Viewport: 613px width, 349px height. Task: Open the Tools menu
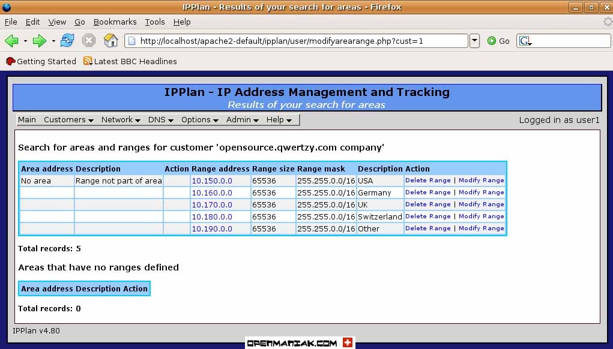[155, 22]
